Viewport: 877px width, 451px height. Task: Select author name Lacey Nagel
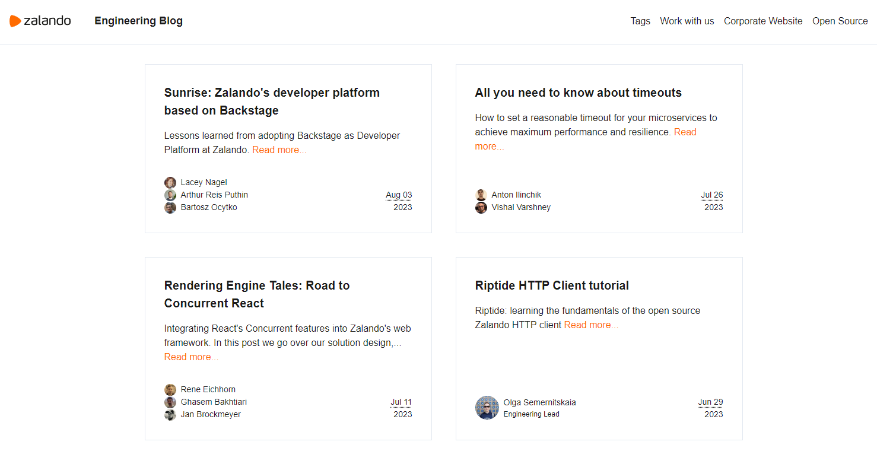[204, 182]
